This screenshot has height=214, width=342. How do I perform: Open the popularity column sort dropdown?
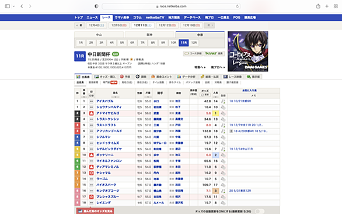(x=215, y=97)
